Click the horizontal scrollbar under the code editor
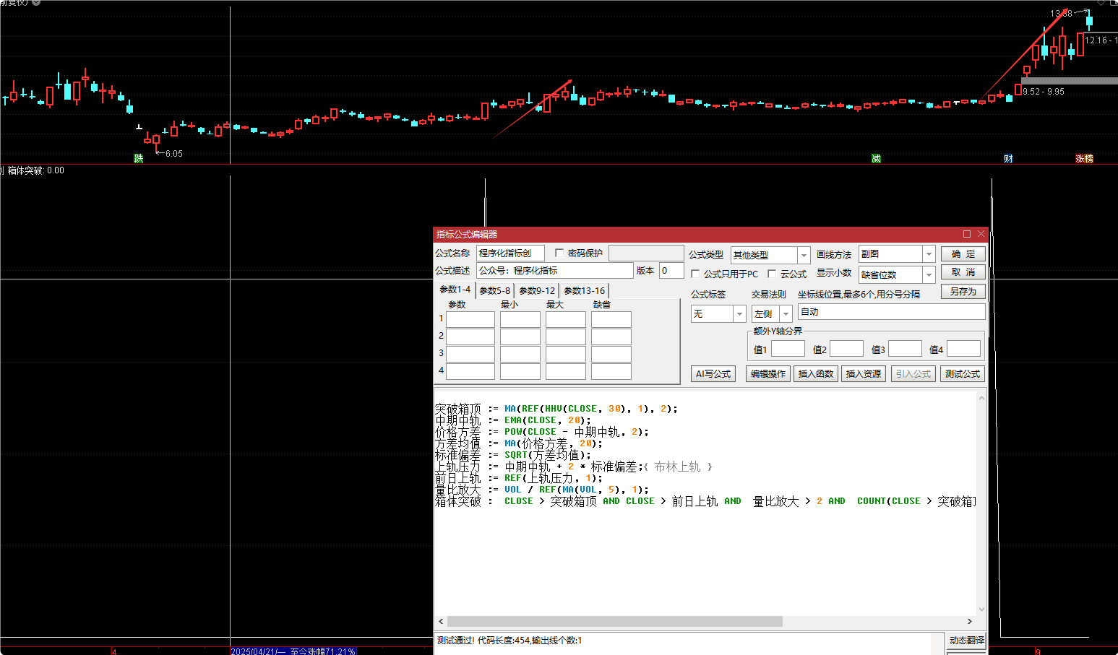This screenshot has width=1118, height=655. [614, 621]
